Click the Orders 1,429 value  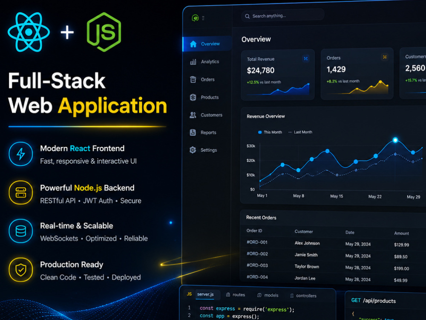click(336, 70)
